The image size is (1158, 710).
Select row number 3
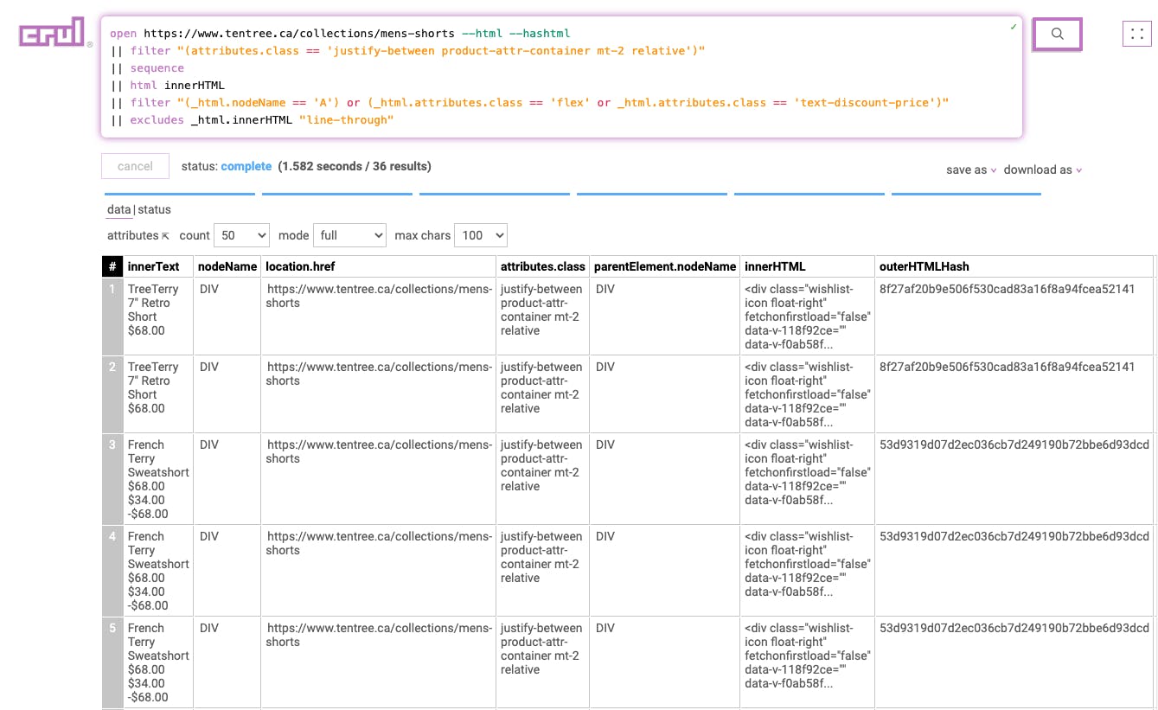point(112,478)
